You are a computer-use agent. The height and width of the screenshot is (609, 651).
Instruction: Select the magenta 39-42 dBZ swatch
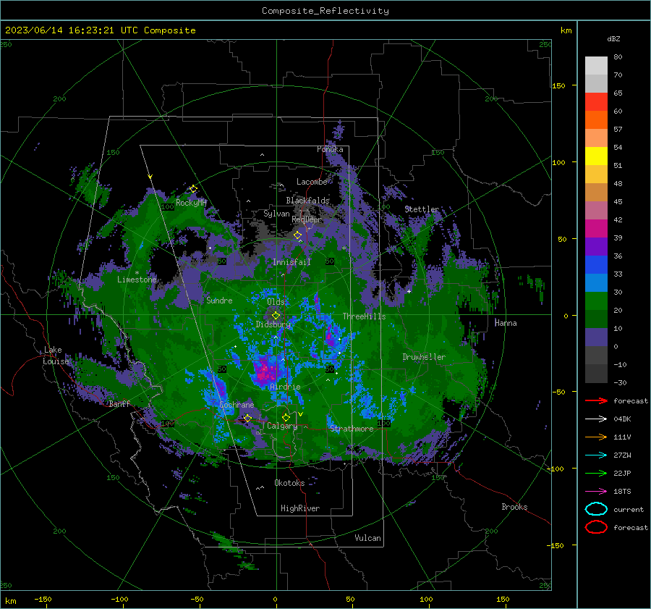596,229
